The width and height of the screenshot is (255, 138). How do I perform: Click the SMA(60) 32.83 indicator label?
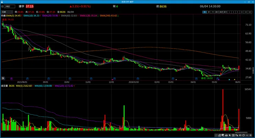(x=70, y=16)
